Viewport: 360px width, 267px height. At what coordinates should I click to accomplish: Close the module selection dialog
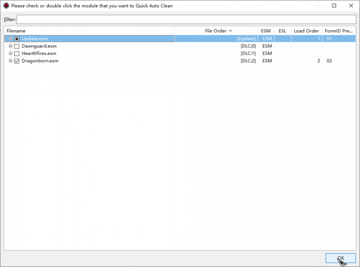351,5
